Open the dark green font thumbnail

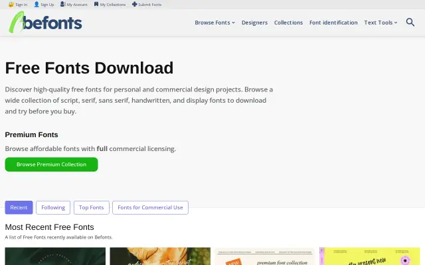(55, 256)
